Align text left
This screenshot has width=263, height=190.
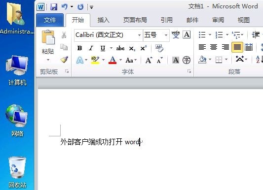[x=202, y=47]
